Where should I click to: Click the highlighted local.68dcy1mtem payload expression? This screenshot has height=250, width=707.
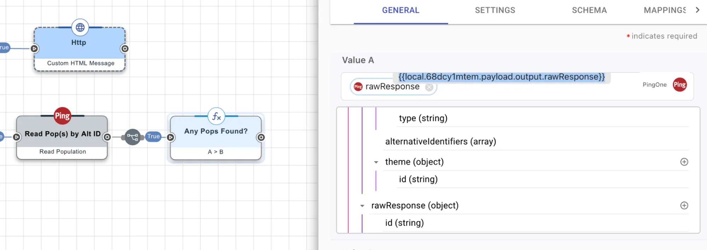click(x=502, y=77)
